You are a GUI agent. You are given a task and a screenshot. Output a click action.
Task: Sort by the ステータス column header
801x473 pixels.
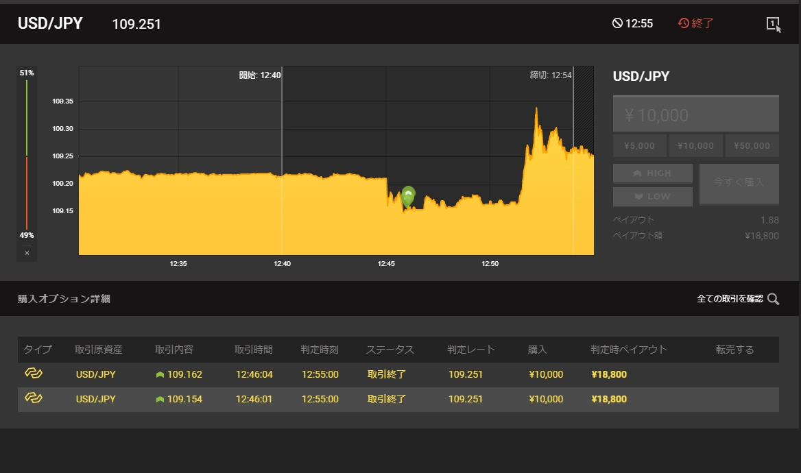tap(390, 350)
